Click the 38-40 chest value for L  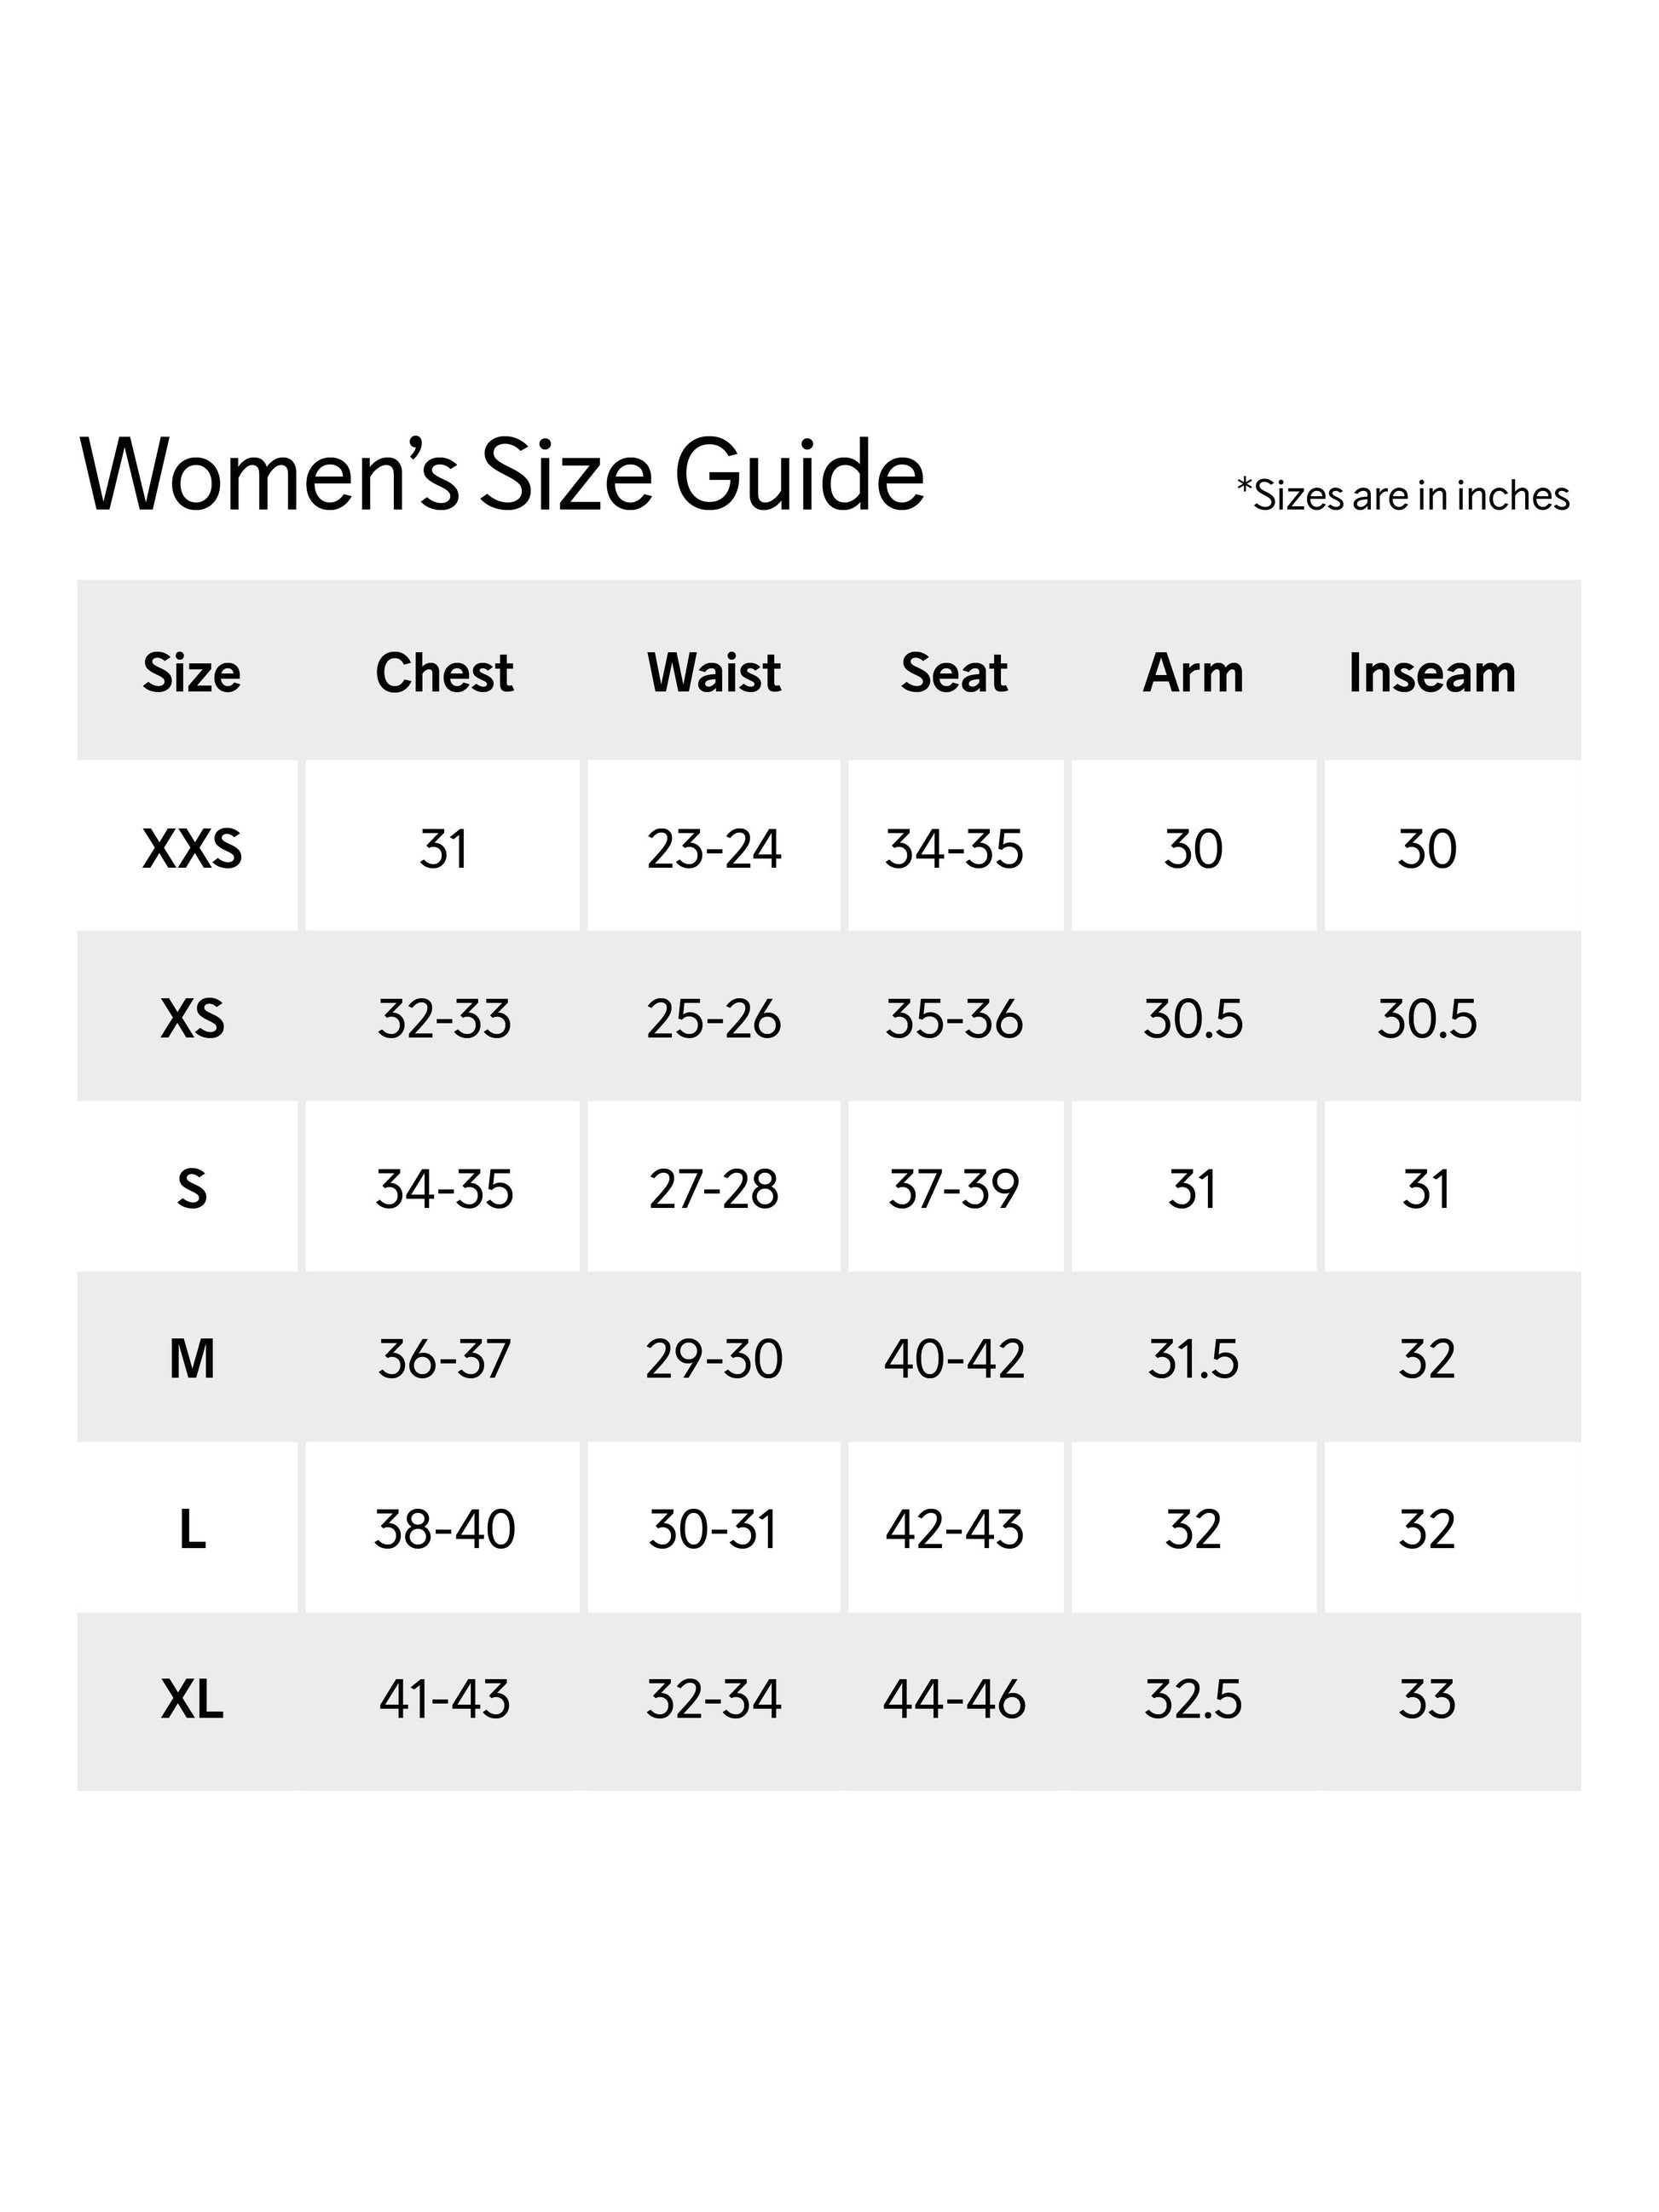click(444, 1529)
